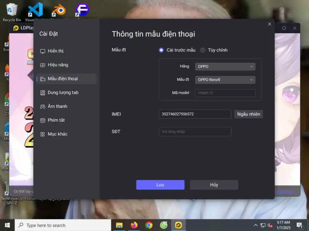Screen dimensions: 309x231
Task: Open File Explorer from the taskbar
Action: [119, 225]
